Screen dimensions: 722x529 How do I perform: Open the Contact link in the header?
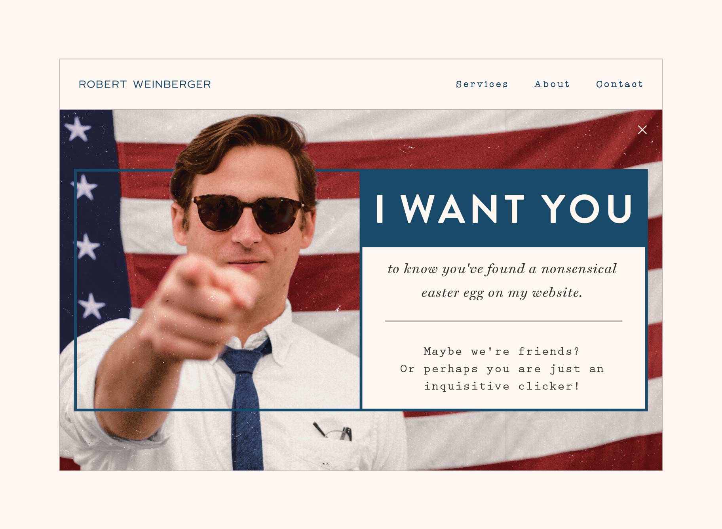(619, 84)
